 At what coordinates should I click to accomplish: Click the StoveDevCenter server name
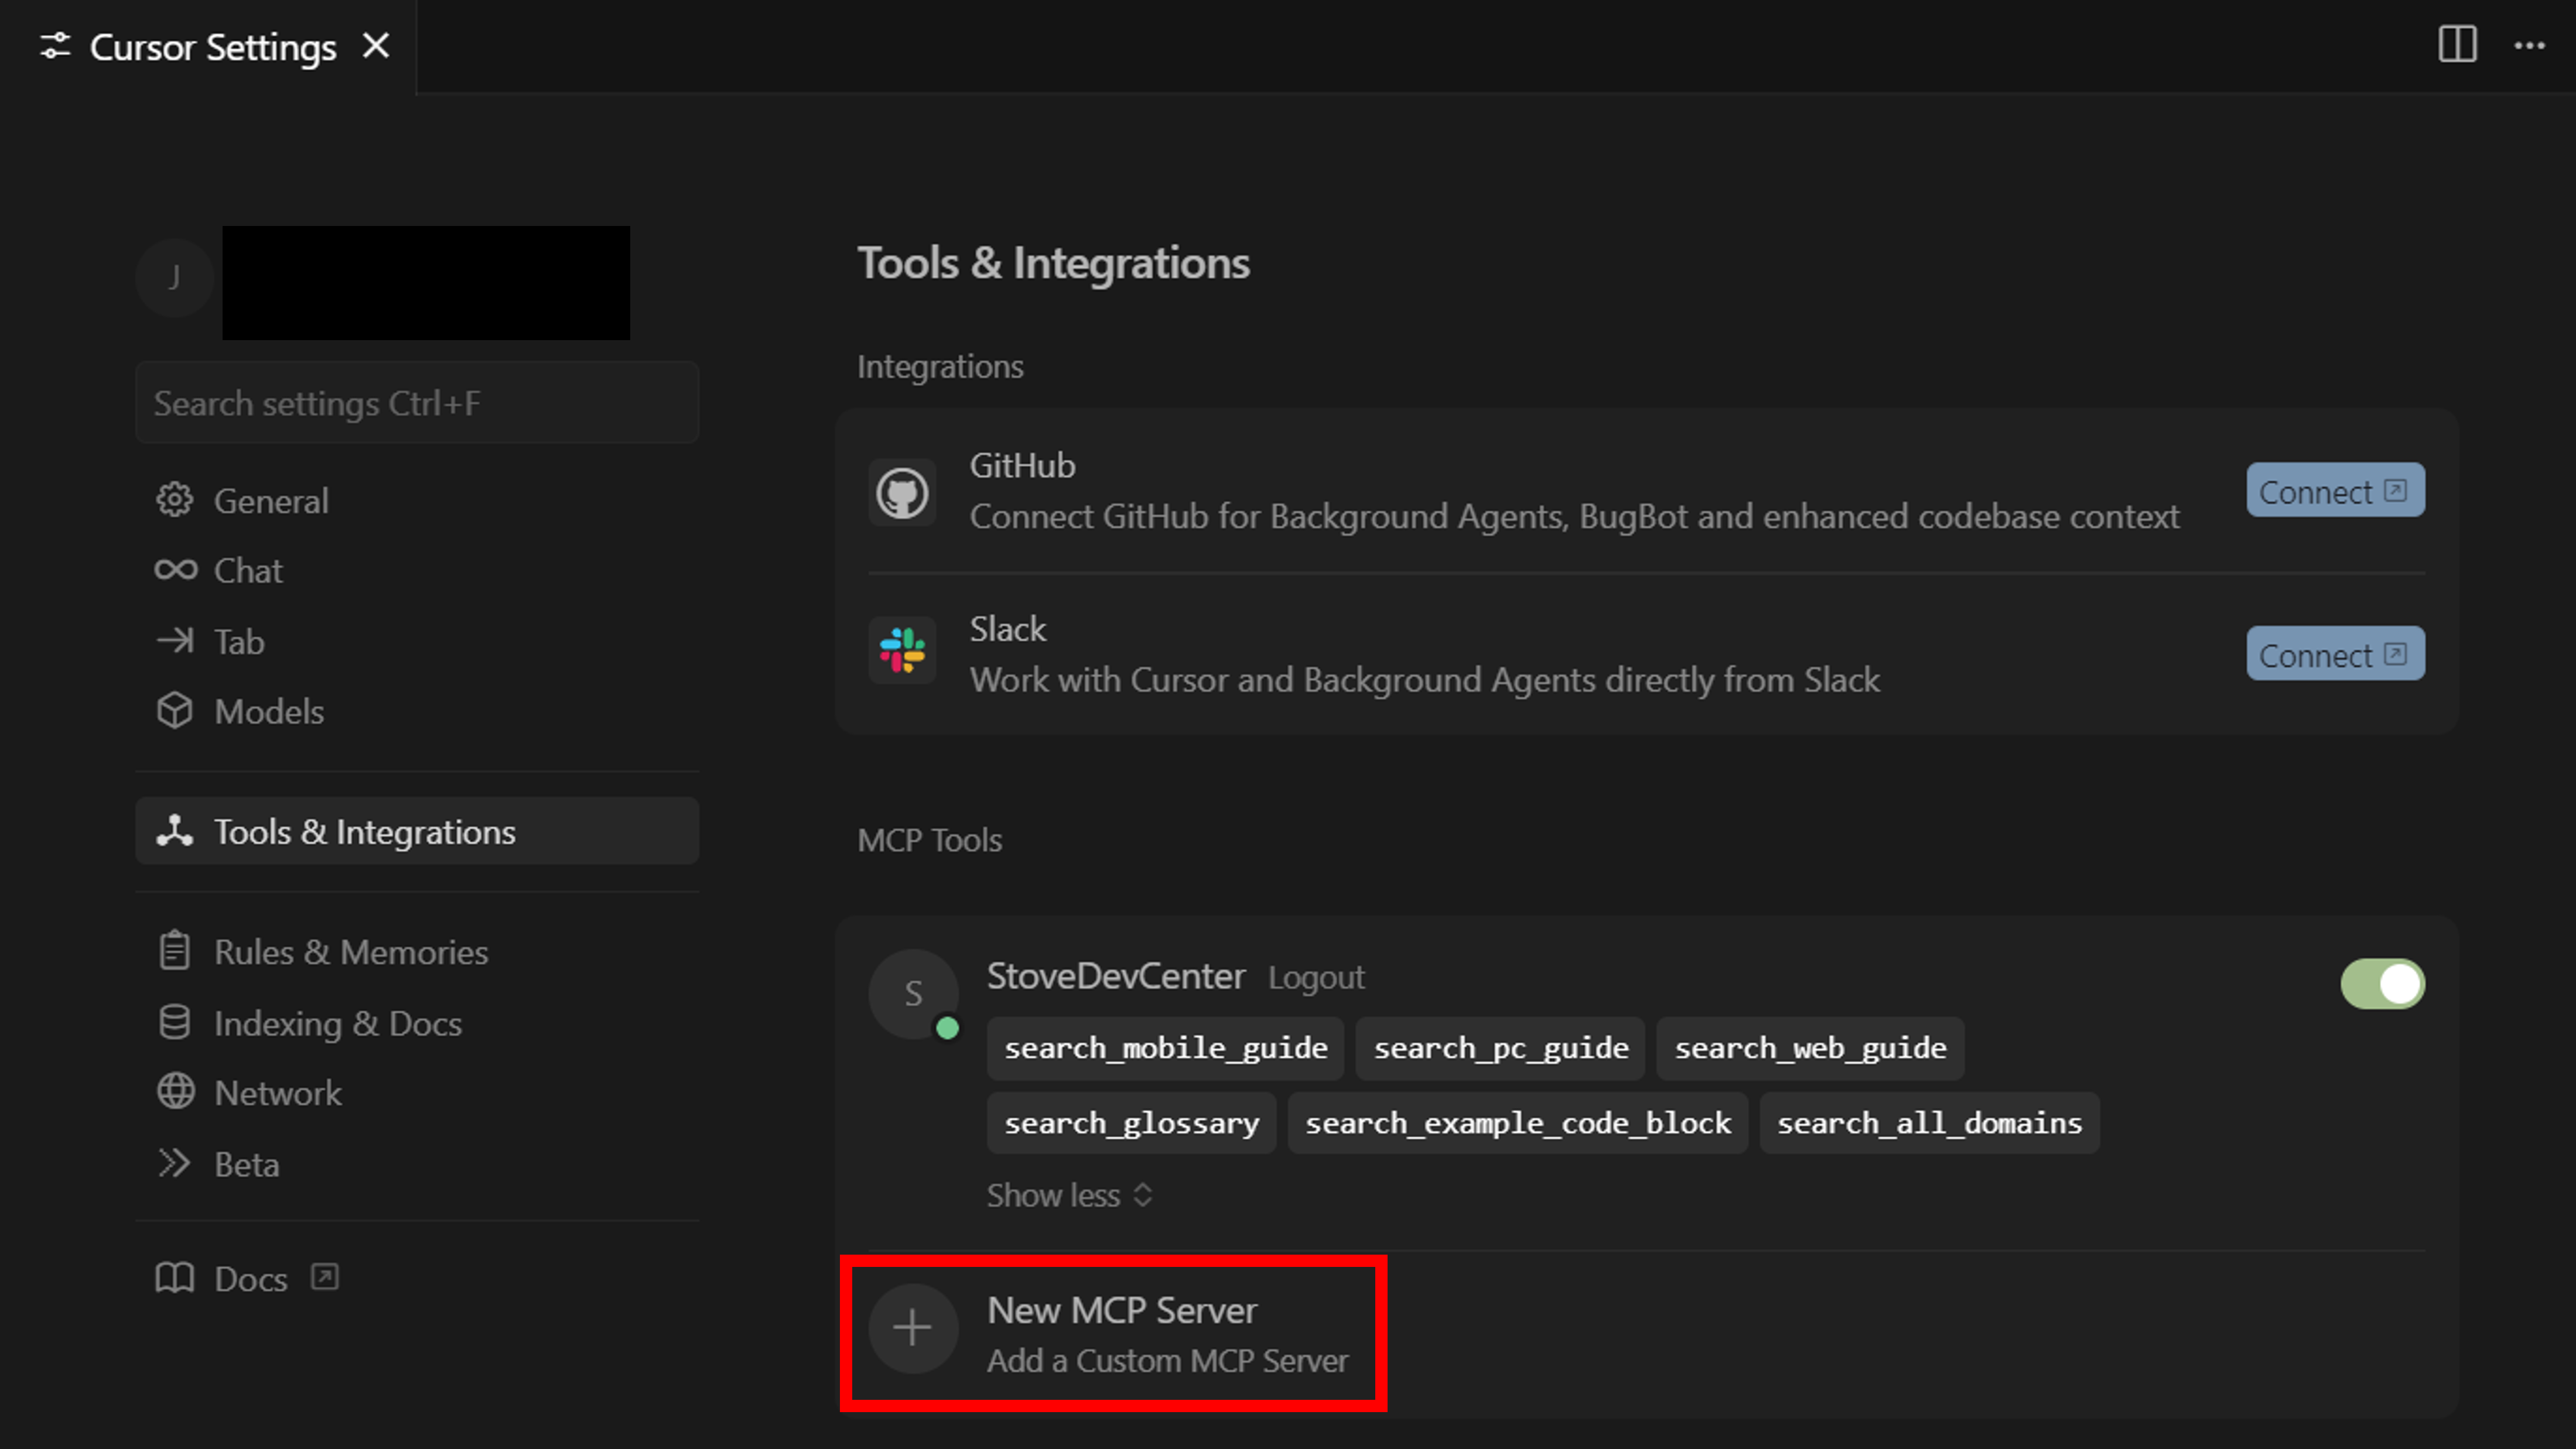(x=1116, y=977)
